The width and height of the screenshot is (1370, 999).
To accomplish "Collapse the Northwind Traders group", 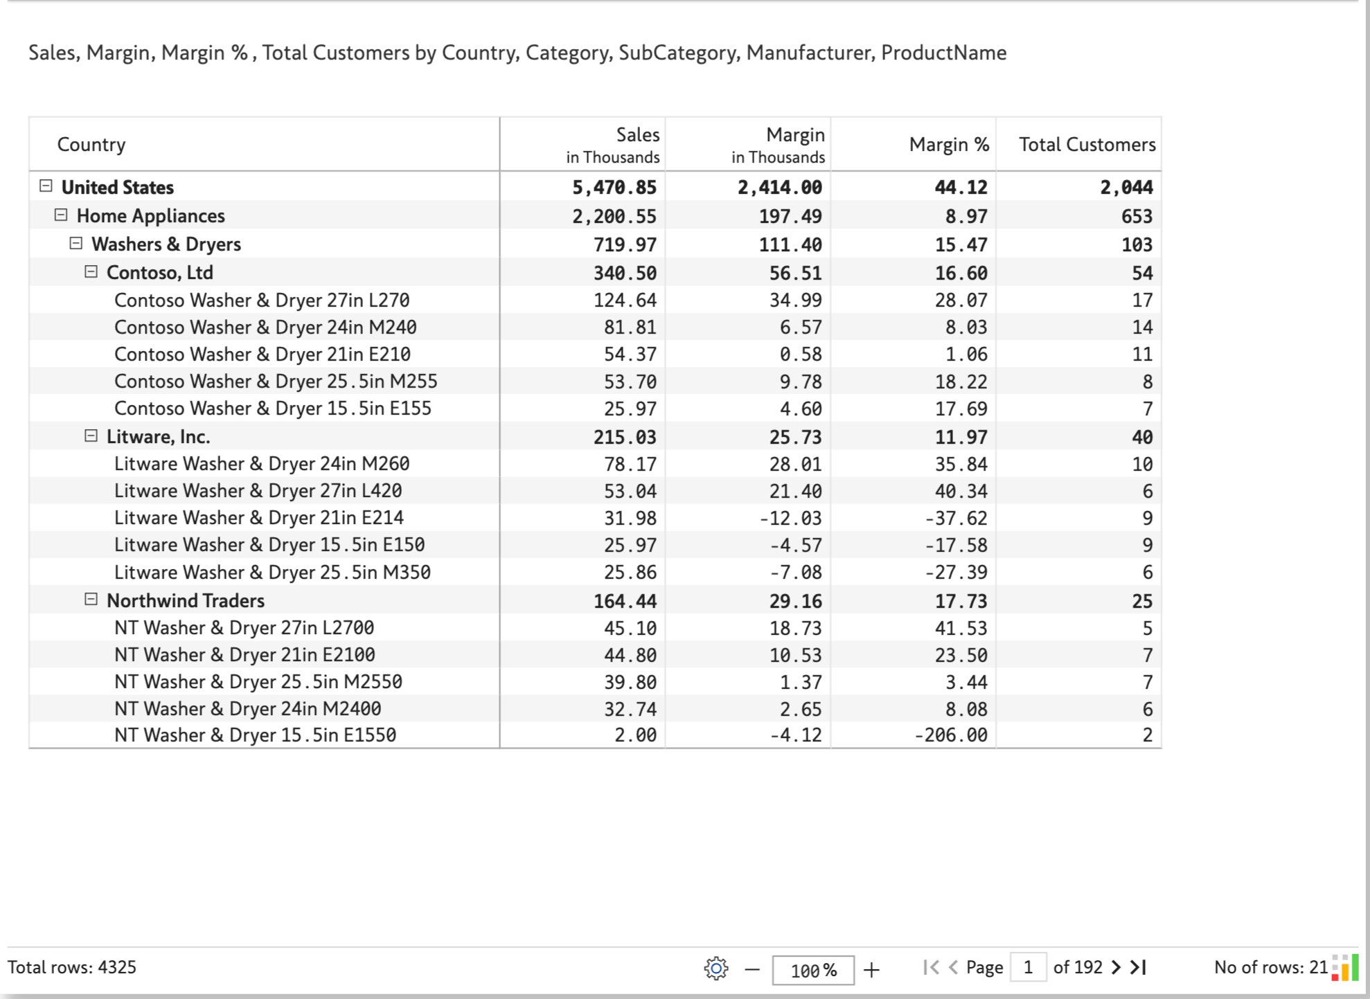I will [x=91, y=600].
